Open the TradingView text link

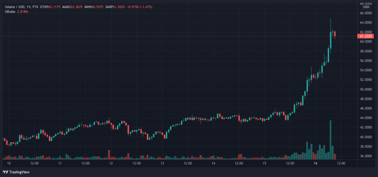19,172
